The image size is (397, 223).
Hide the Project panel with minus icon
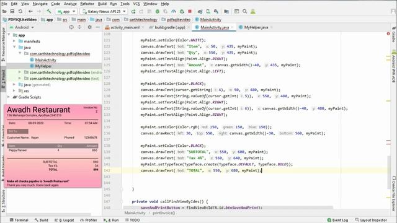[98, 27]
